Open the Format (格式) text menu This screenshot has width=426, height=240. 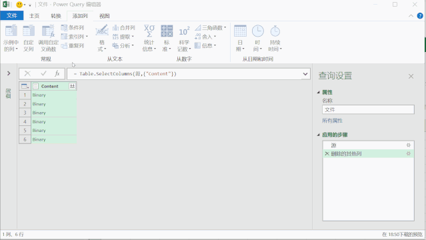pyautogui.click(x=102, y=38)
